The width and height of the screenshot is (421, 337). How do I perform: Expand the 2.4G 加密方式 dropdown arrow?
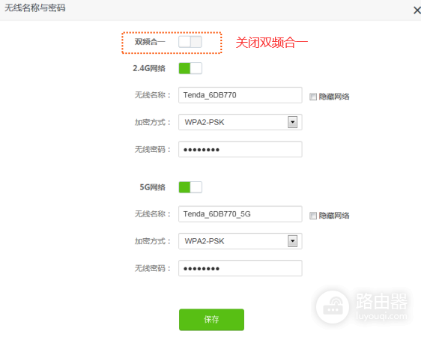(292, 122)
